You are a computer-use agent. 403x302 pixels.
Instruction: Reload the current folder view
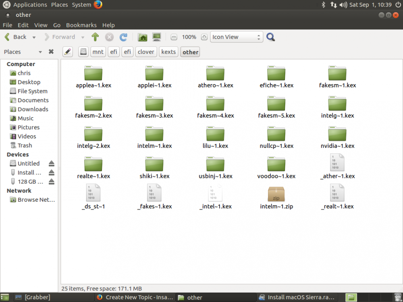[123, 37]
